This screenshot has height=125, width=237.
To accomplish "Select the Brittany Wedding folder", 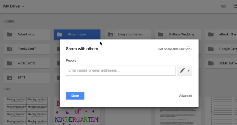I will [x=178, y=34].
